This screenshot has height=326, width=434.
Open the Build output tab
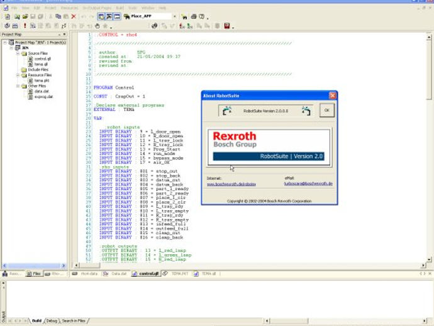point(36,321)
